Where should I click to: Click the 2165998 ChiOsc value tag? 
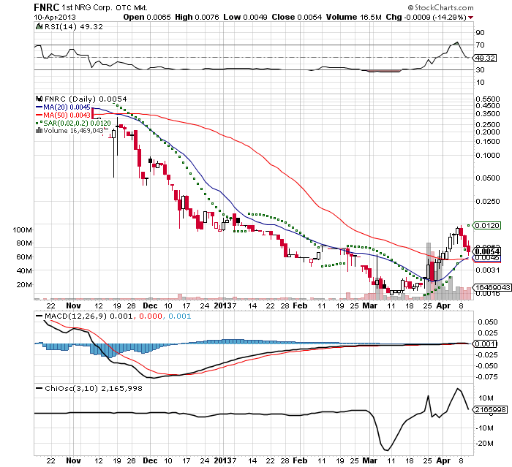(491, 409)
